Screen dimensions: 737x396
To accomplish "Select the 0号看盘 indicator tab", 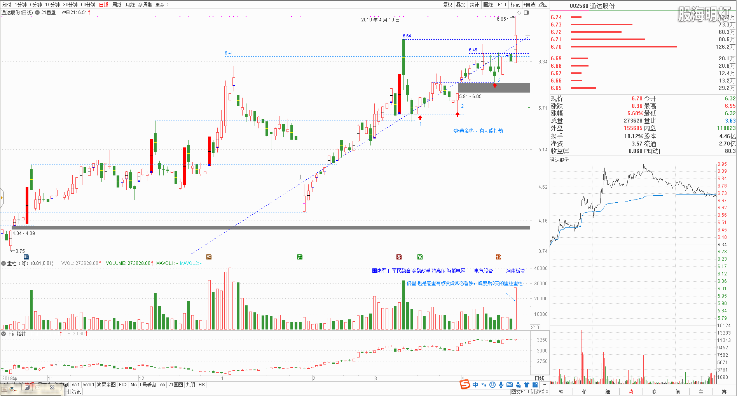I will pos(148,385).
